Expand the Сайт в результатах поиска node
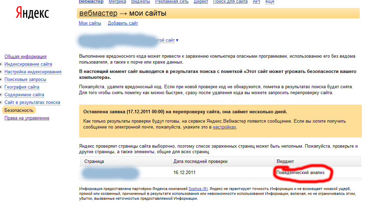The image size is (365, 206). pyautogui.click(x=1, y=102)
